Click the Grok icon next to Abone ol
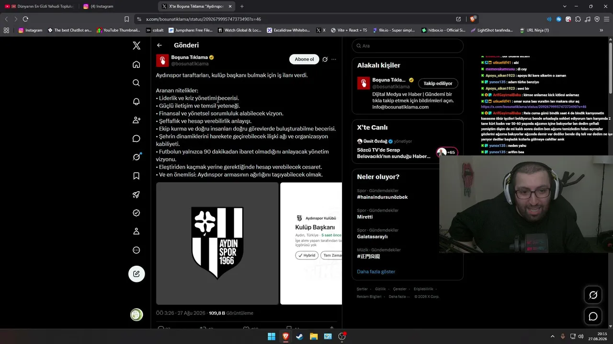Viewport: 613px width, 344px height. pos(325,59)
